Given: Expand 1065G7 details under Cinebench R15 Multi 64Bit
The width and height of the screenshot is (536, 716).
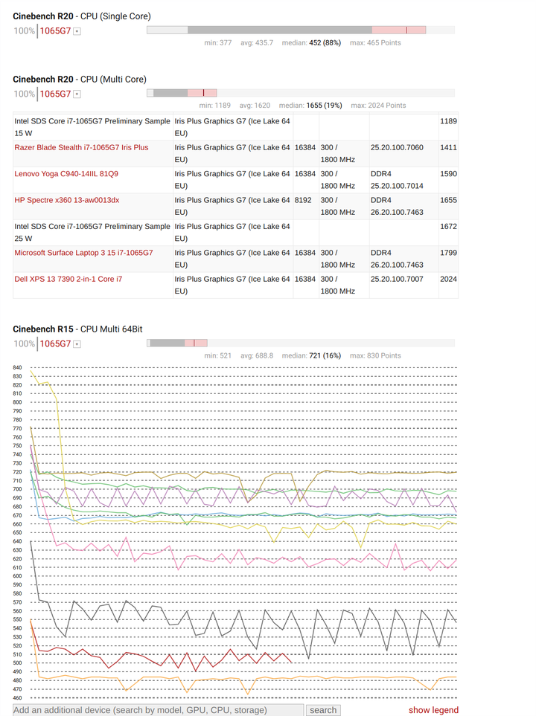Looking at the screenshot, I should [77, 344].
